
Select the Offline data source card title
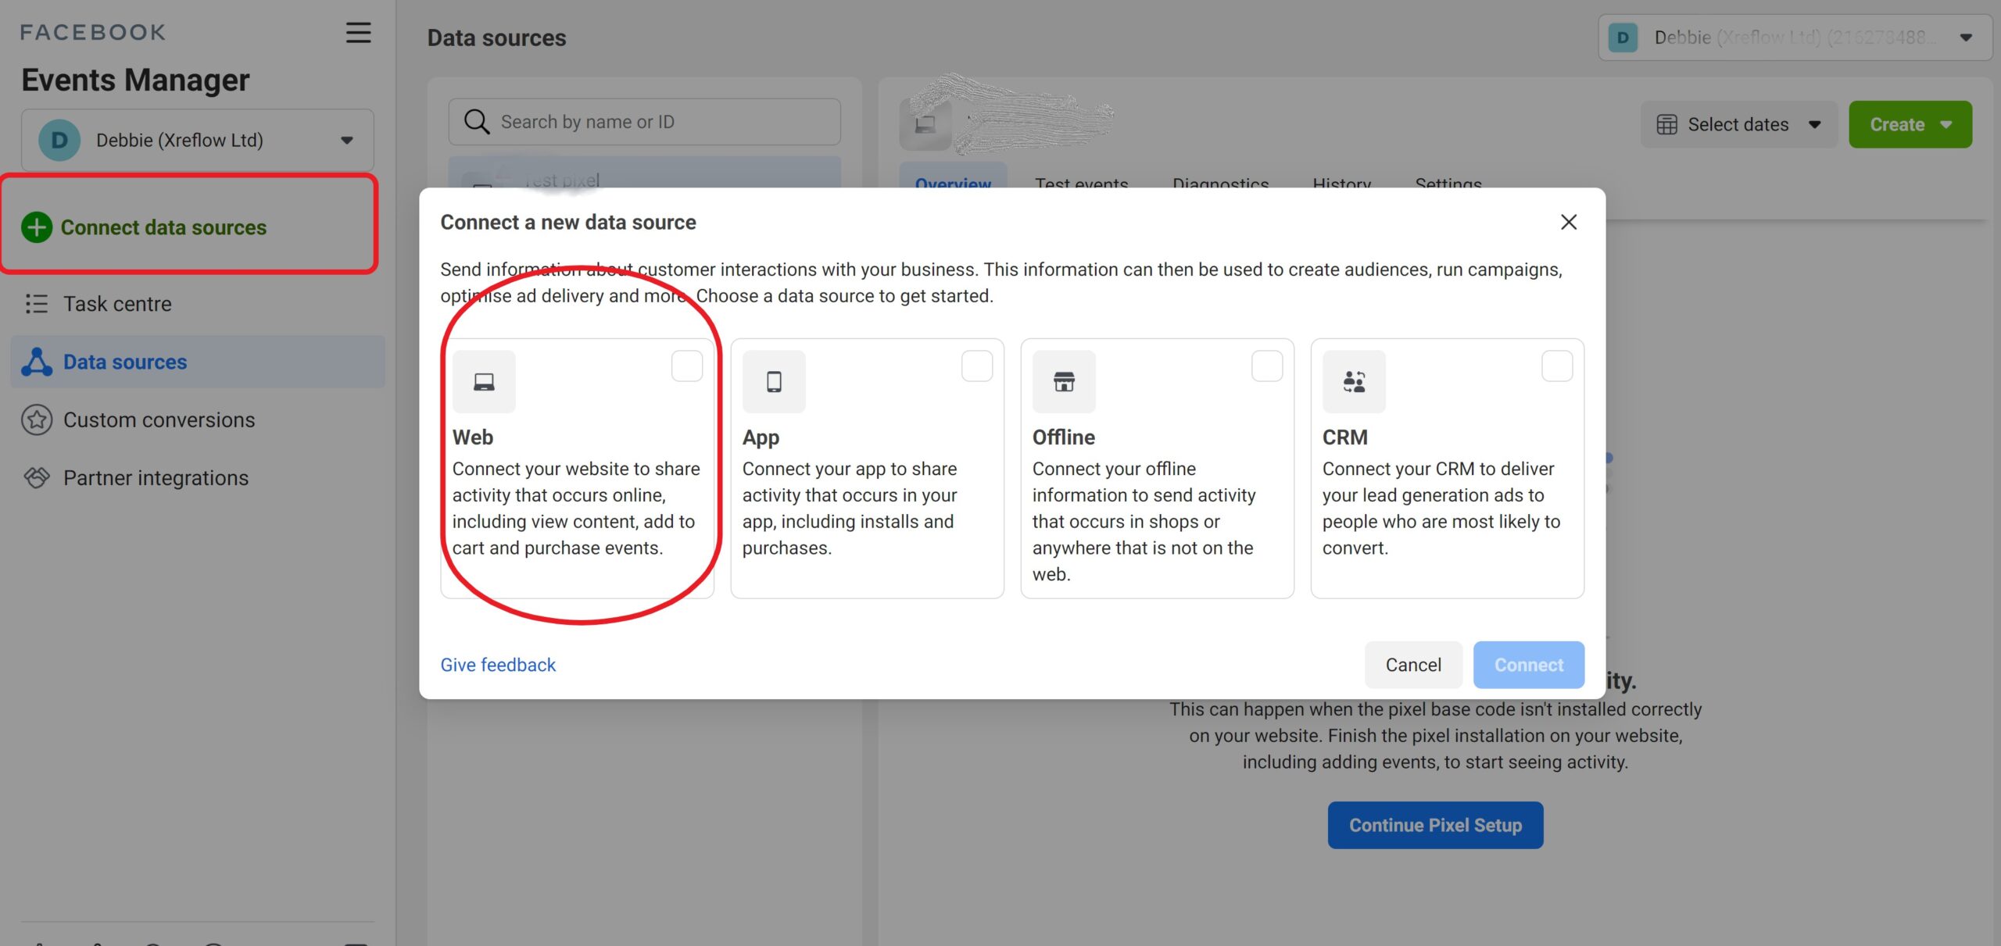(1064, 437)
